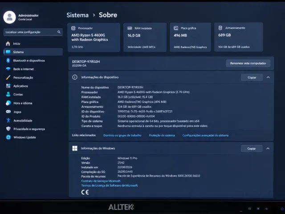Click the Placa gráfica card icon
Screen dimensions: 285x214
click(176, 28)
